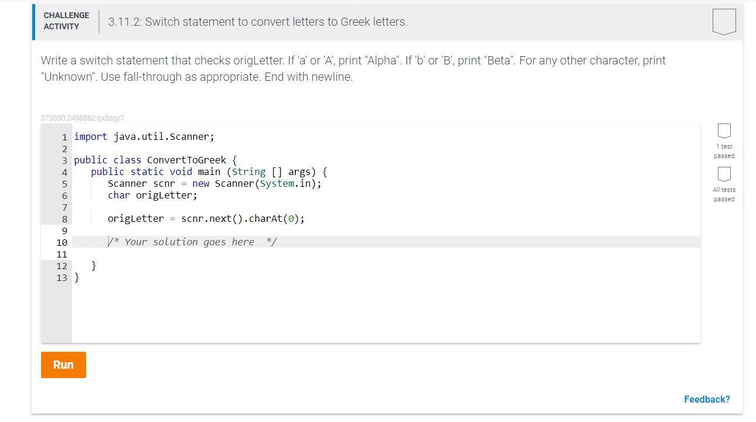Click the 'All tests passed' badge icon
The width and height of the screenshot is (756, 422).
coord(724,174)
